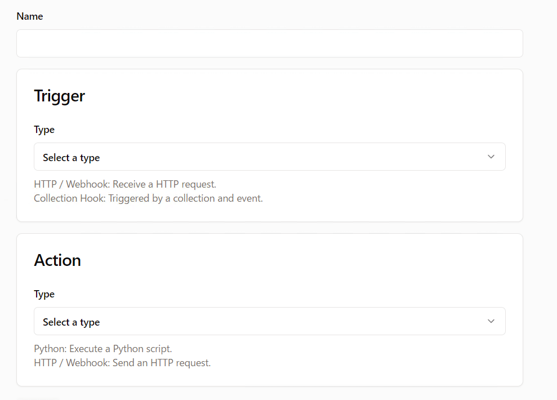
Task: Click the word 'Python' in Action help text
Action: [48, 349]
